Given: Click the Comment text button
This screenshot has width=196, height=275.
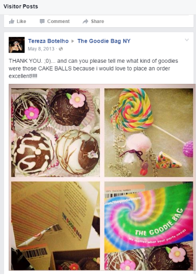Looking at the screenshot, I should (x=58, y=22).
